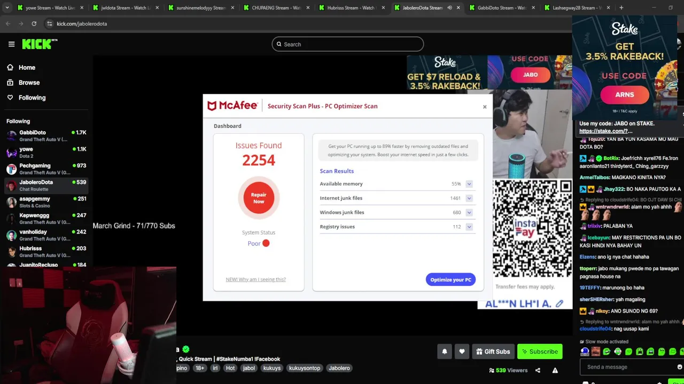Click the Kick logo

(x=40, y=44)
